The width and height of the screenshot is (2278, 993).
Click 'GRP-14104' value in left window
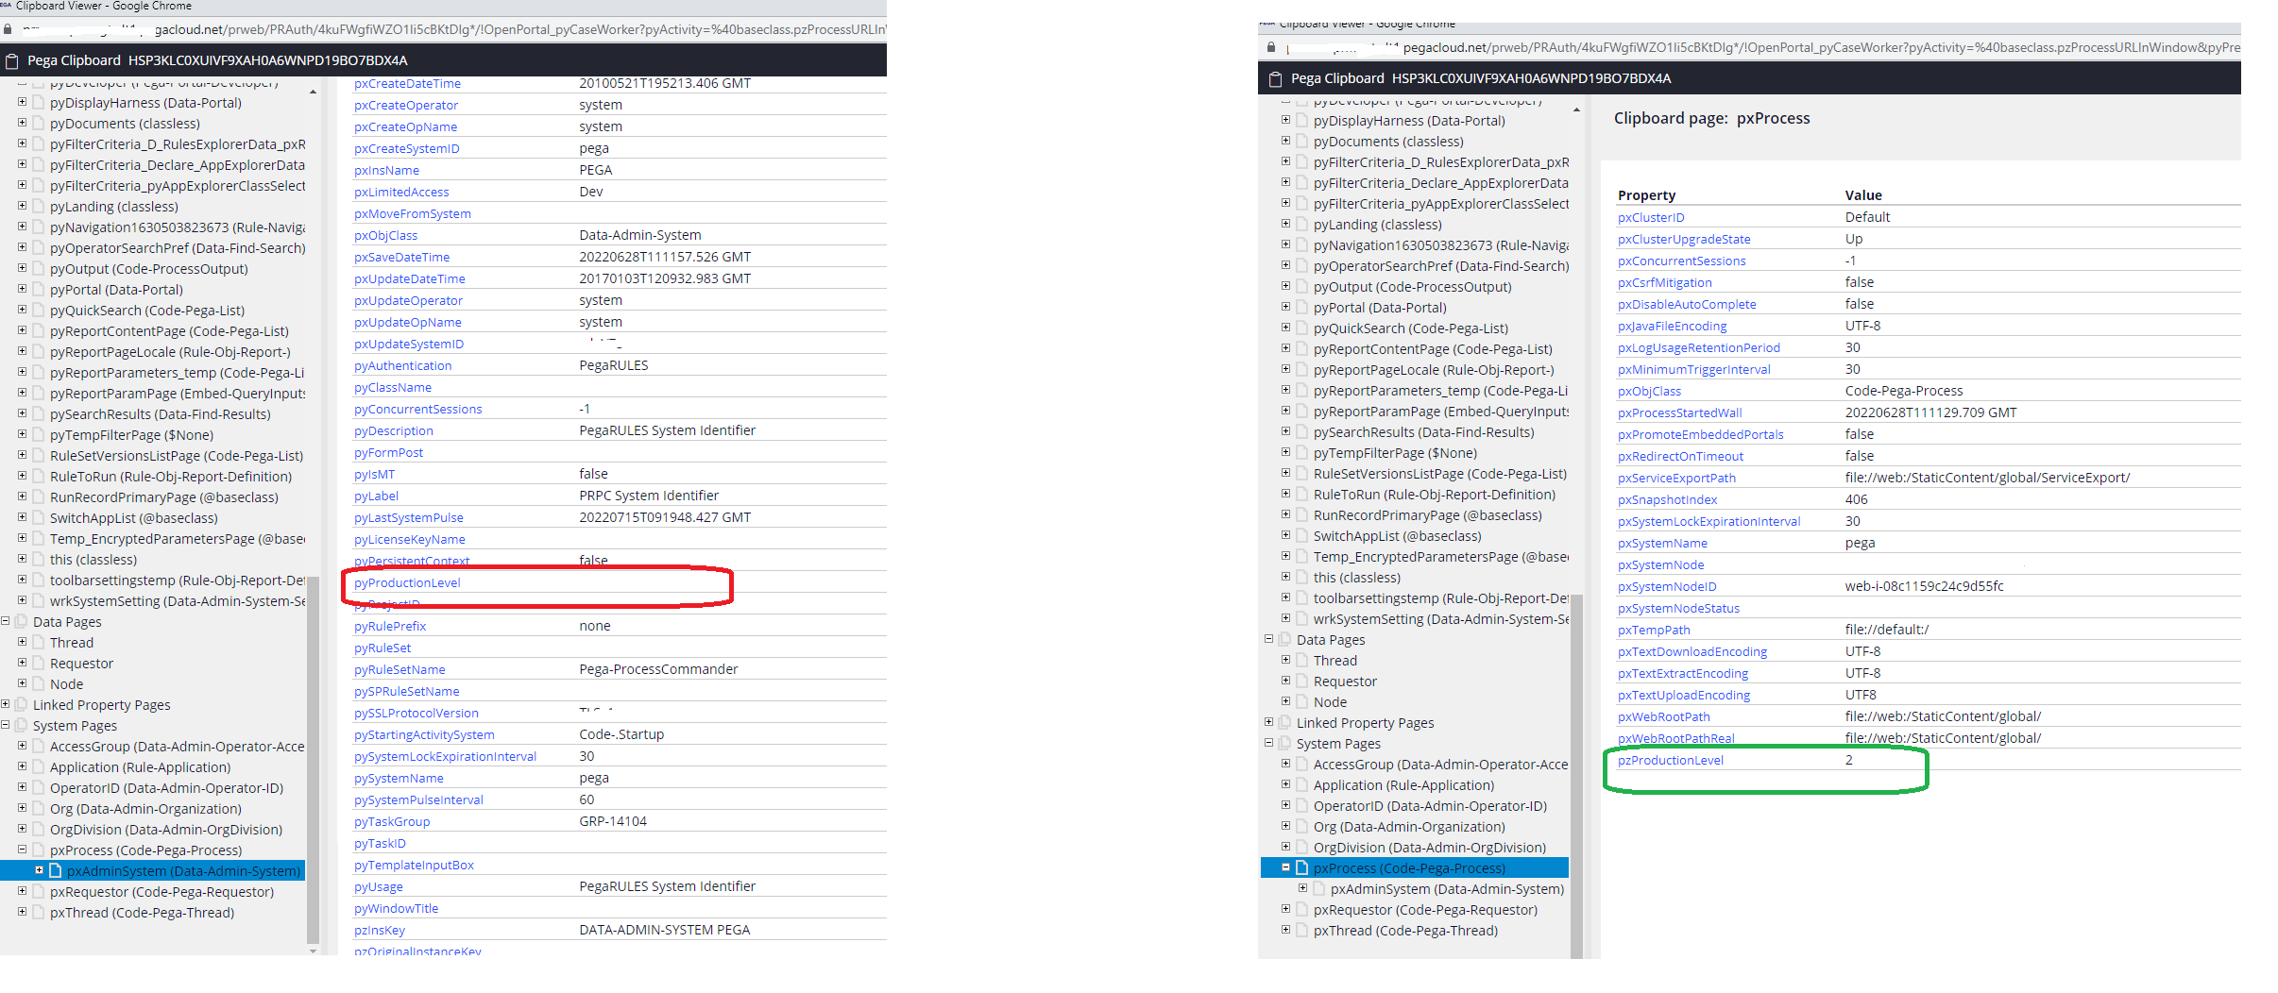(x=613, y=822)
